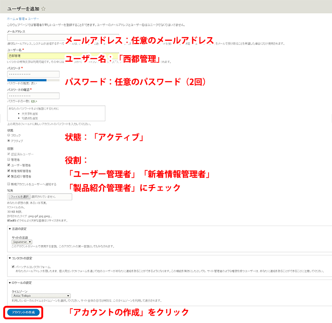
Task: Select the アクティブ radio button
Action: click(9, 141)
